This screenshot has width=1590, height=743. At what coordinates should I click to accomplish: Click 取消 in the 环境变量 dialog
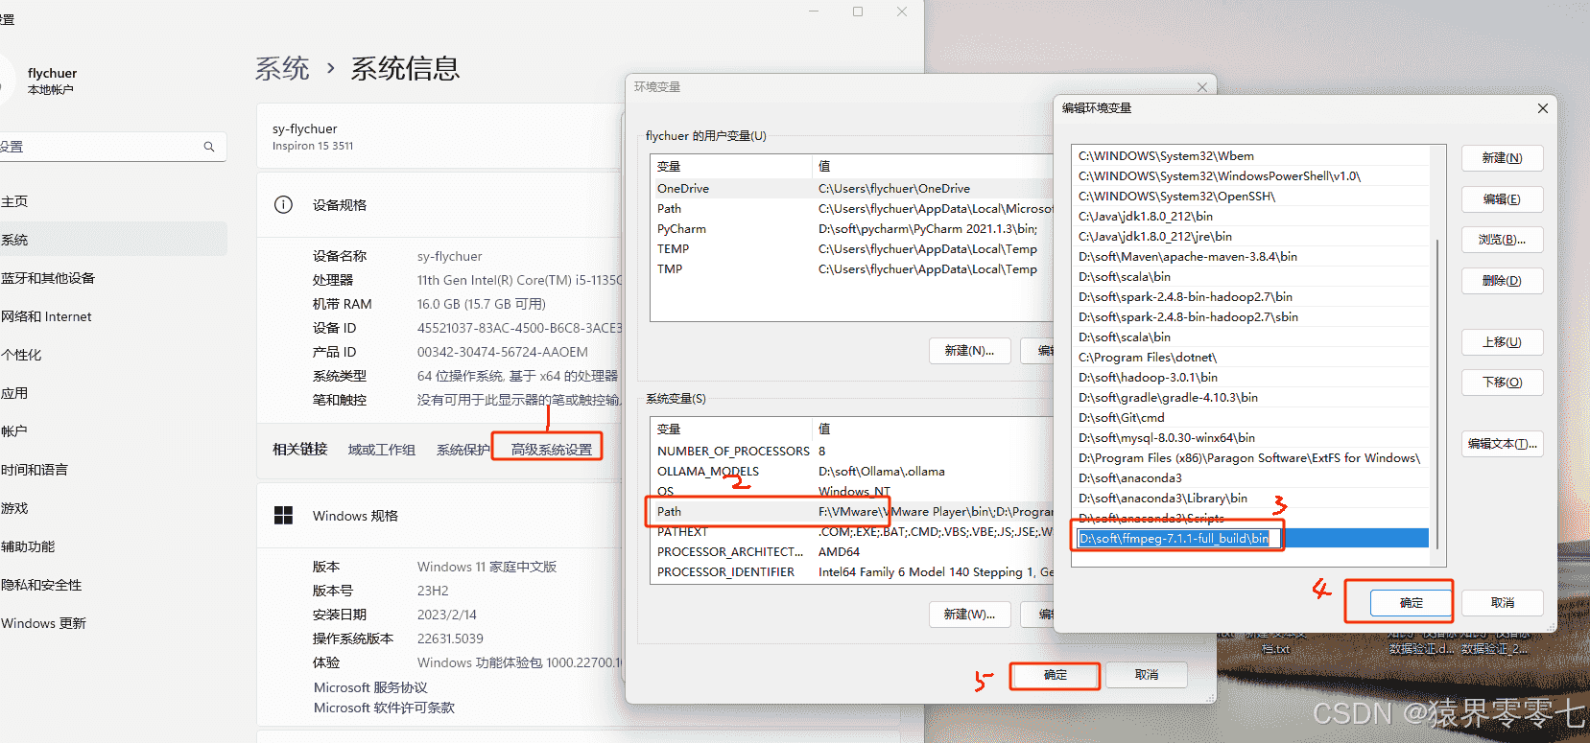pos(1147,675)
